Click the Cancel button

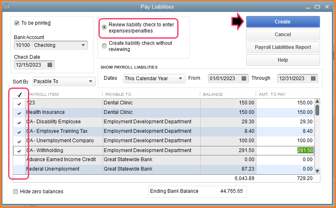coord(283,35)
